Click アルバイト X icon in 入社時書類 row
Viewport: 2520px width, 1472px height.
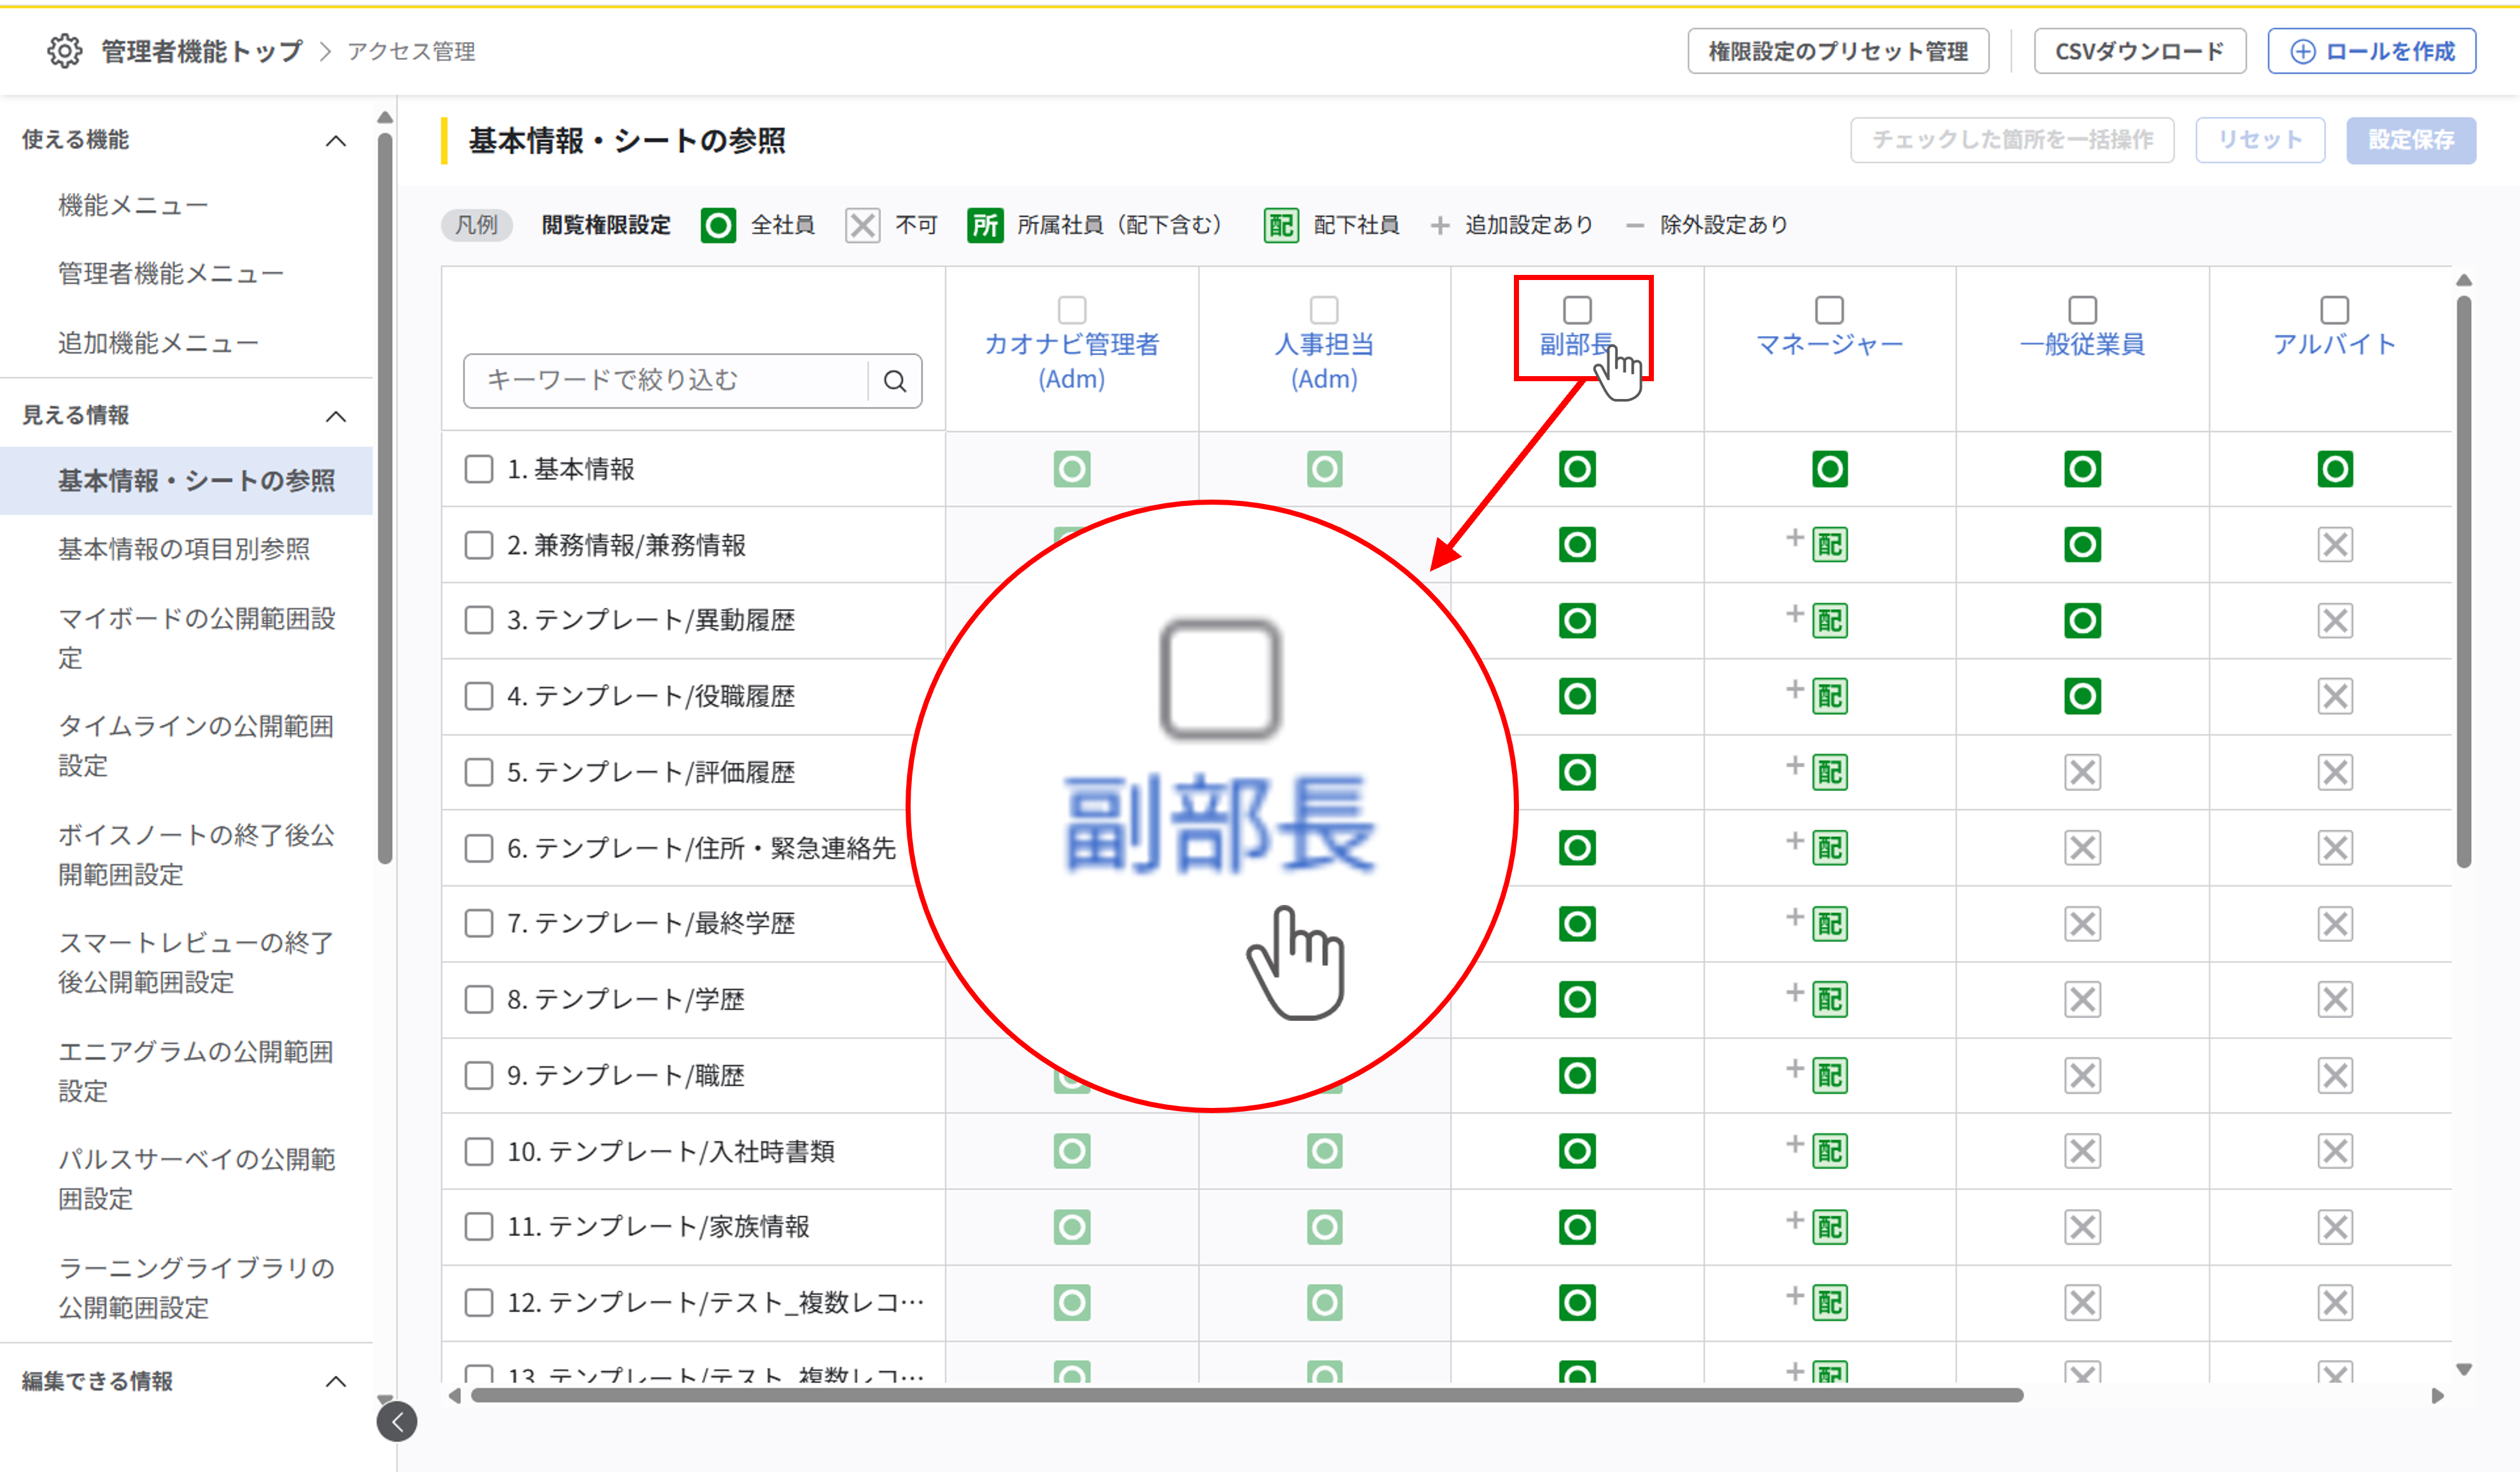tap(2335, 1151)
